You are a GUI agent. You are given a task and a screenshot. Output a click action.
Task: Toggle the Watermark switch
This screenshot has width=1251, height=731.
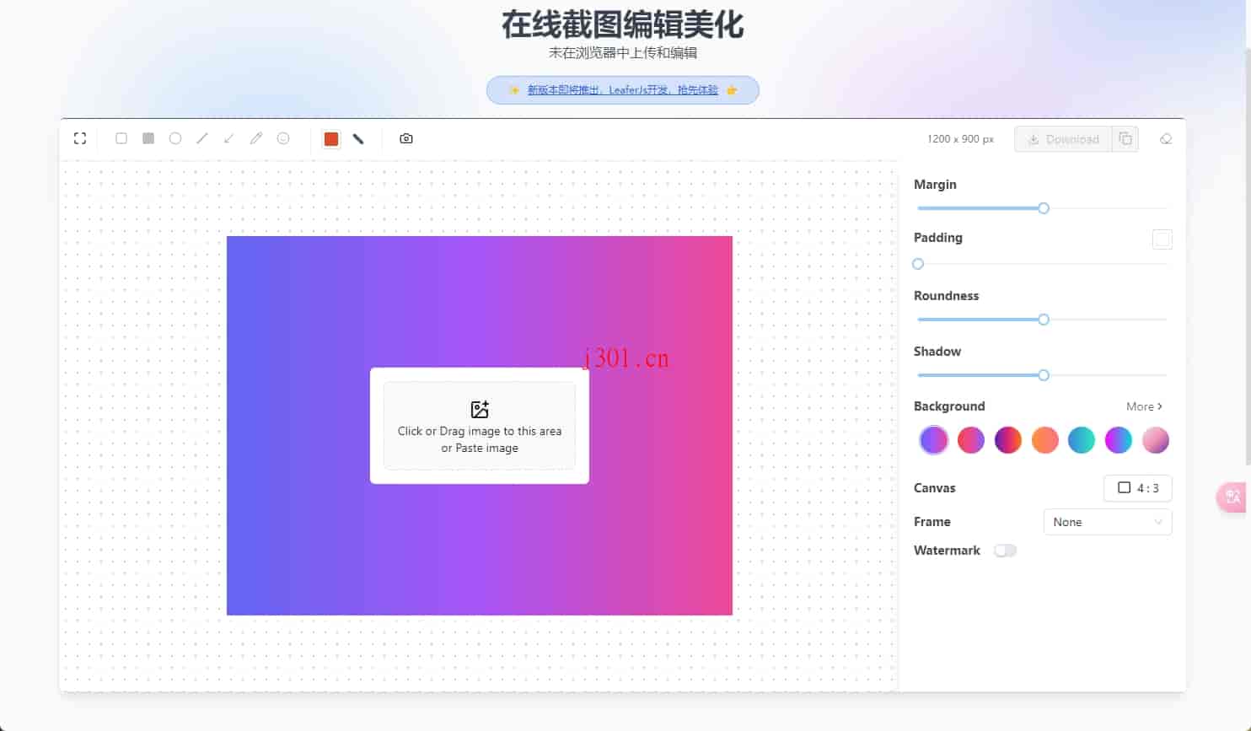point(1005,551)
